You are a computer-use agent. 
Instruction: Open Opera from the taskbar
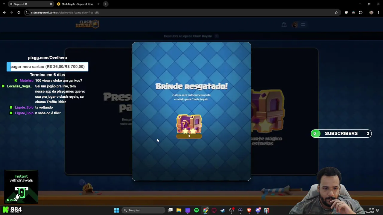[x=214, y=210]
